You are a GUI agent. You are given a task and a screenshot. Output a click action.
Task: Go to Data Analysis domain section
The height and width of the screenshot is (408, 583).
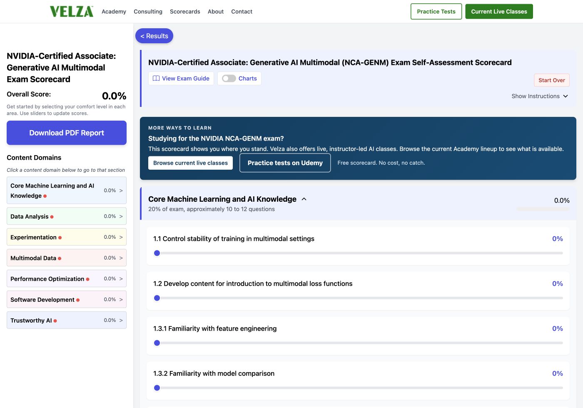tap(67, 216)
